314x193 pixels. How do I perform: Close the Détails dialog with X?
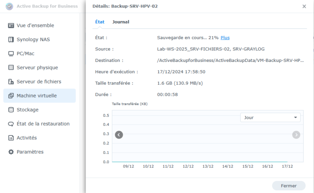pos(304,6)
